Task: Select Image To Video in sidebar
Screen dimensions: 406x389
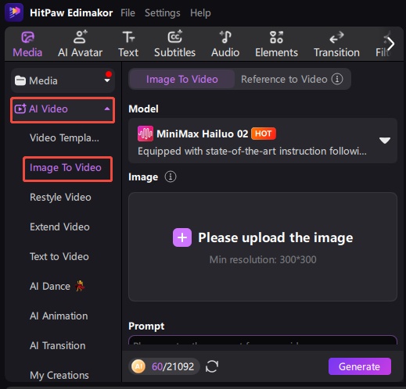Action: 66,168
